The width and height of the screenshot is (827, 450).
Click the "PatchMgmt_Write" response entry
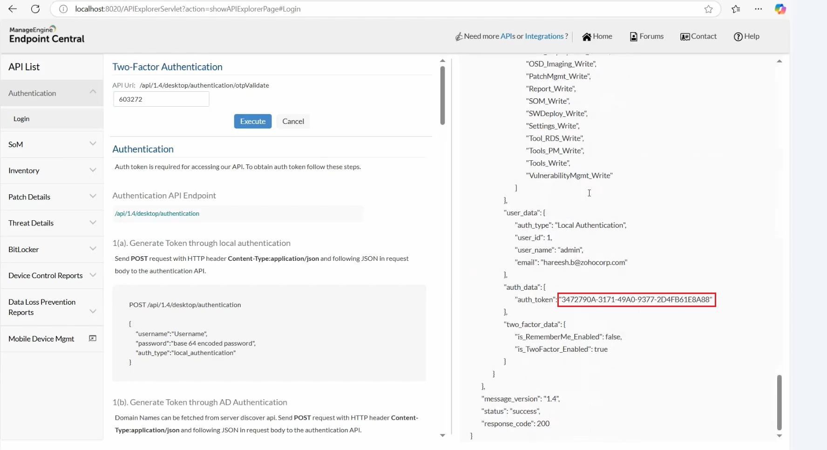tap(558, 76)
